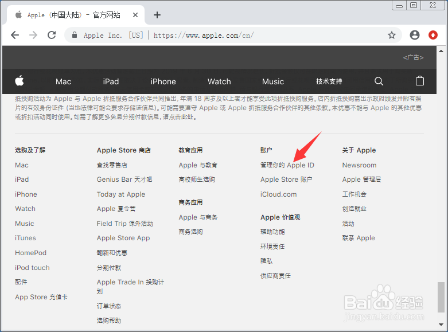Open iPad in the top navigation bar
Image resolution: width=448 pixels, height=332 pixels.
click(x=111, y=82)
